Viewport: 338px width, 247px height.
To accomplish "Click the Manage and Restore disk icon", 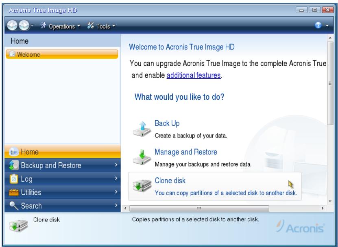I will pyautogui.click(x=142, y=157).
